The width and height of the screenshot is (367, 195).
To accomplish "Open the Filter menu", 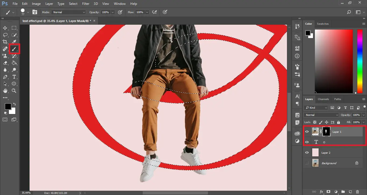I will [85, 3].
